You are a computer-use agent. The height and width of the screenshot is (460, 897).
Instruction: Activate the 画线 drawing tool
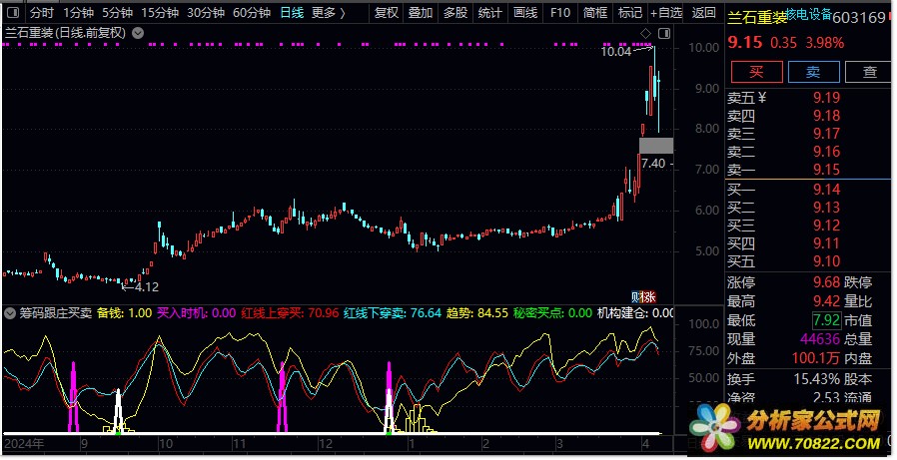525,13
